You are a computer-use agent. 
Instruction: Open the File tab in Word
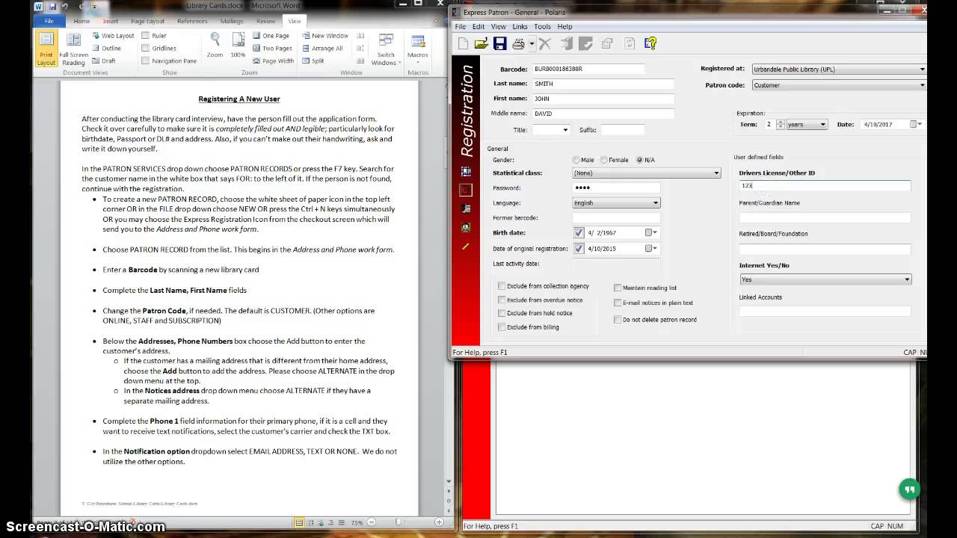click(x=49, y=21)
